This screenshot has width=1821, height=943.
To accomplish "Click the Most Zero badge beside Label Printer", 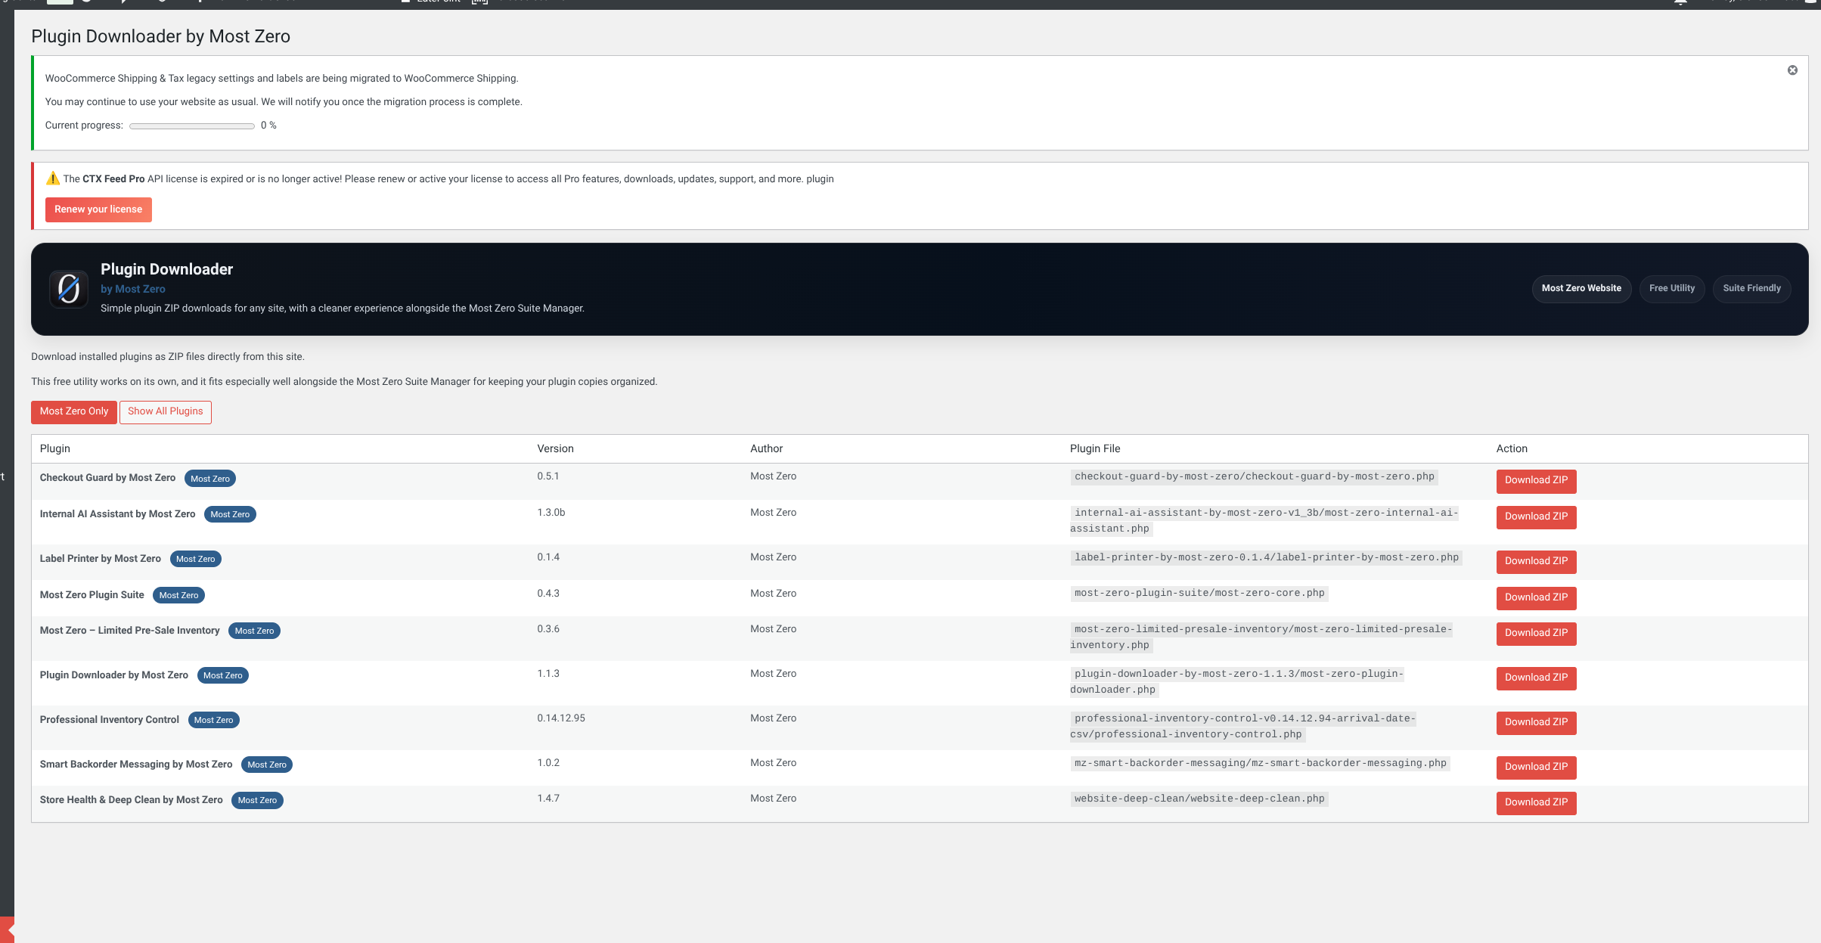I will pos(196,559).
